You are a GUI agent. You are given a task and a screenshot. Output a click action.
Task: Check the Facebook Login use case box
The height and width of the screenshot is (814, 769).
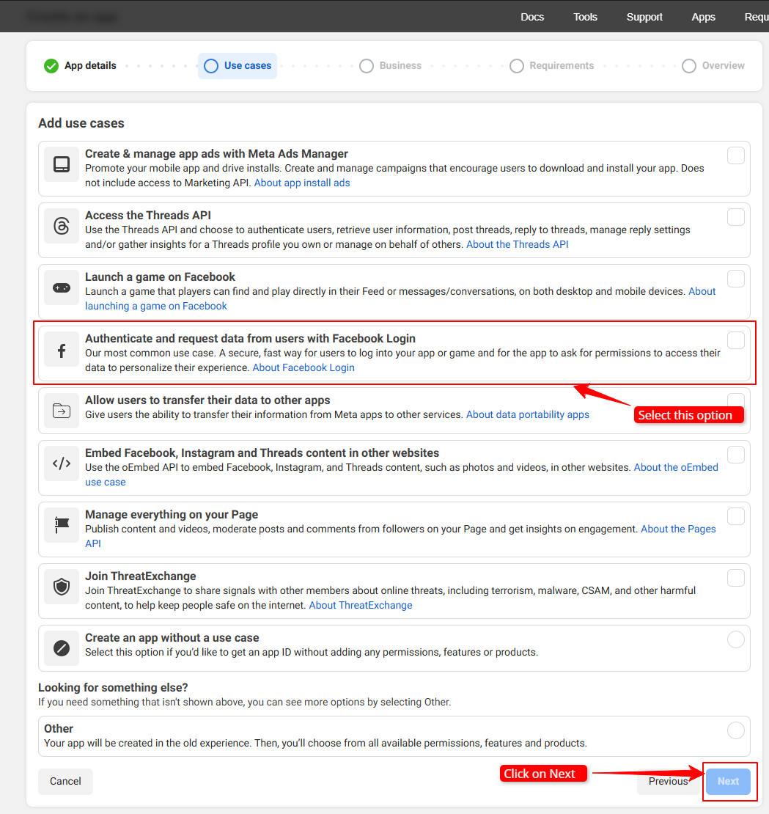coord(735,340)
